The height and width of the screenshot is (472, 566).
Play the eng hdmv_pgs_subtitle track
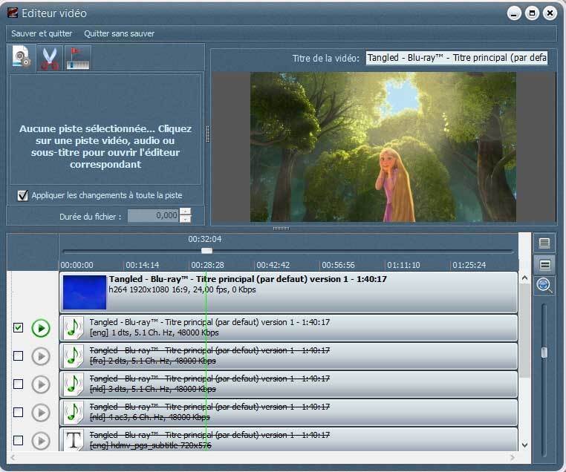pos(41,441)
